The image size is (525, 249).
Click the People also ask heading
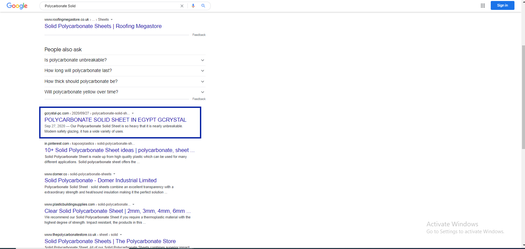click(x=63, y=49)
